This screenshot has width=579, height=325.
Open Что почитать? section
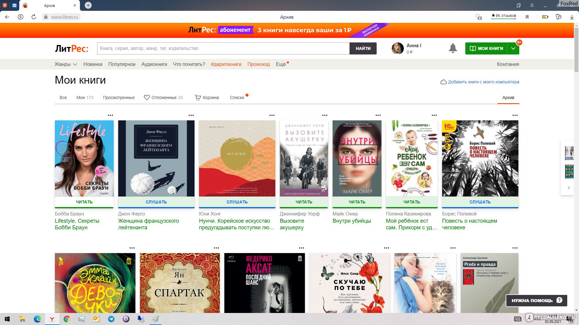[x=189, y=64]
